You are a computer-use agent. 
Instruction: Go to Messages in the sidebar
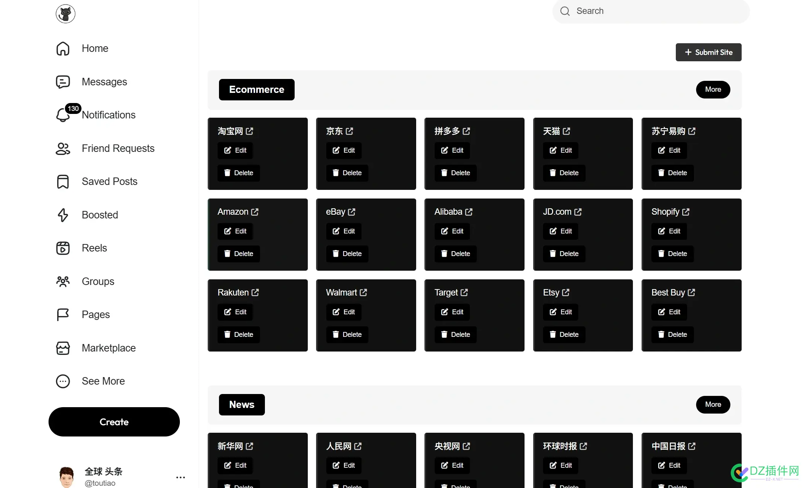coord(104,82)
